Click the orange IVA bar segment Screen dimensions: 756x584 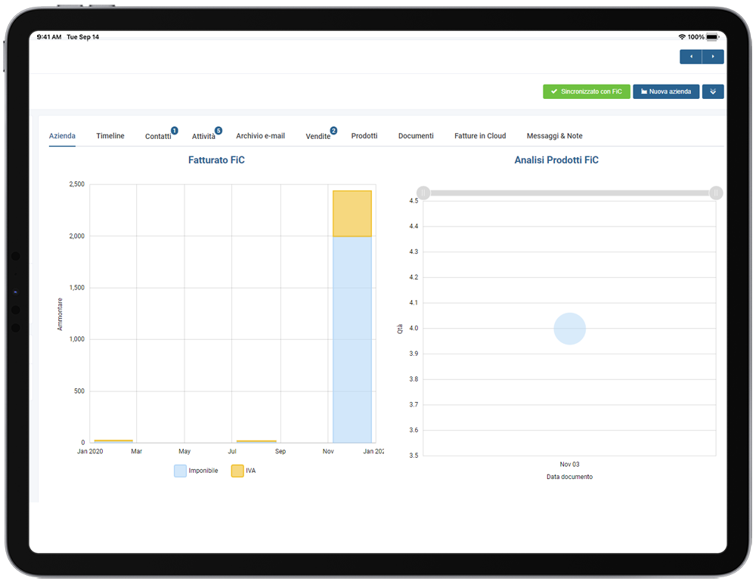click(x=352, y=214)
